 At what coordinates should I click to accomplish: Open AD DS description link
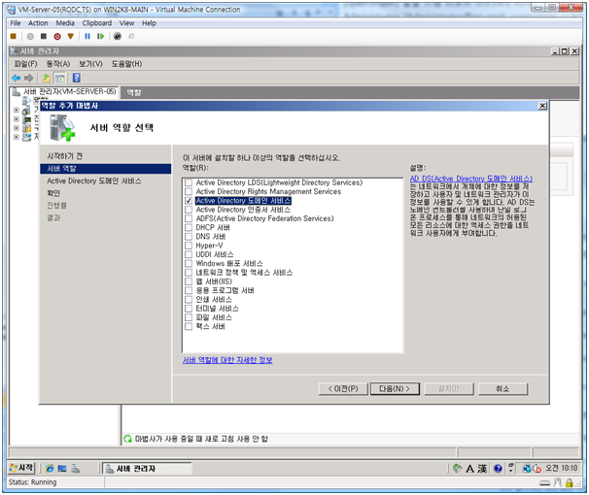tap(471, 179)
